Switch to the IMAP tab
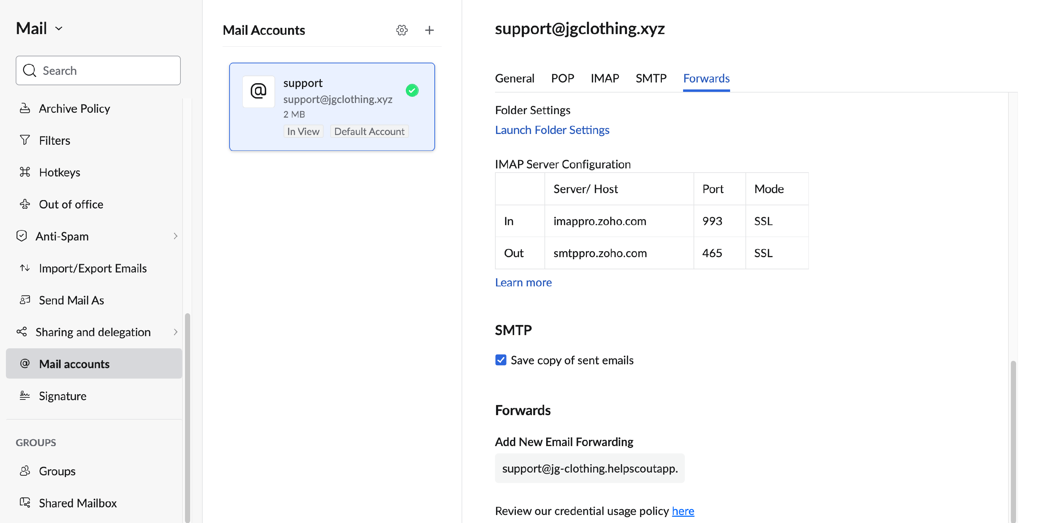1045x523 pixels. pyautogui.click(x=604, y=78)
